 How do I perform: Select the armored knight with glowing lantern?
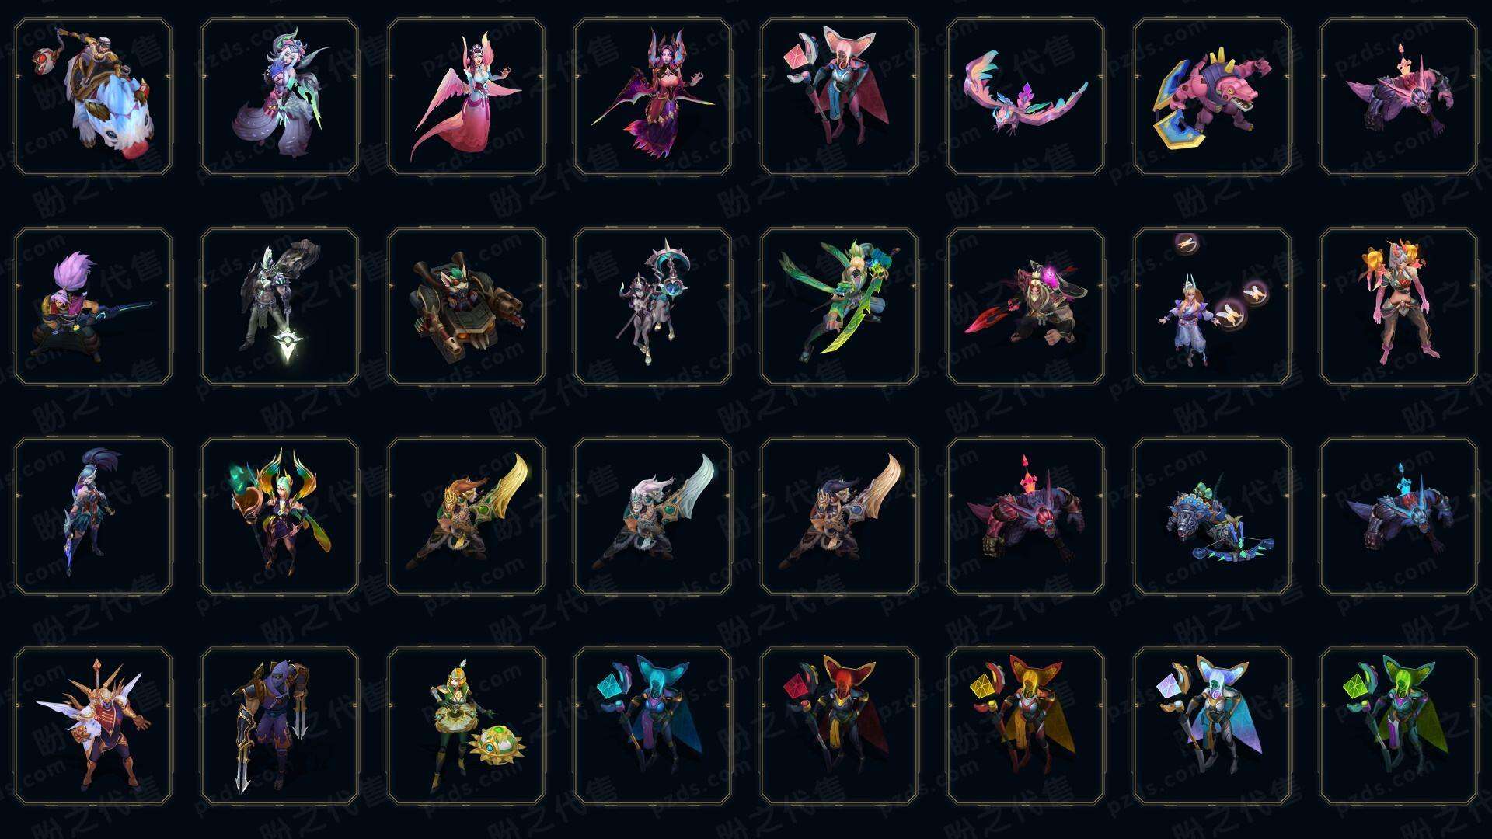pyautogui.click(x=280, y=306)
